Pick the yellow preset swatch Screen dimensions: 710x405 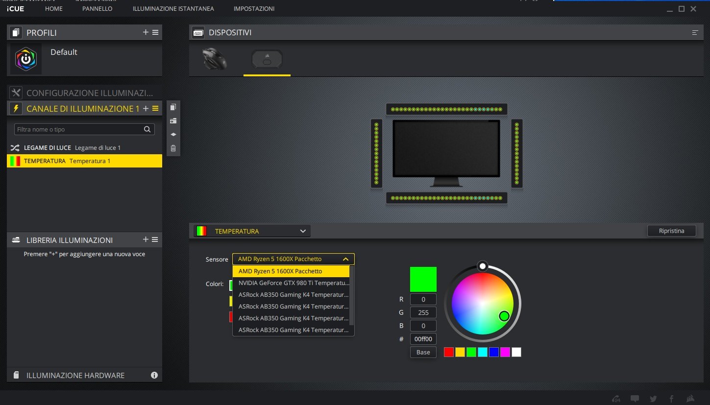click(460, 352)
